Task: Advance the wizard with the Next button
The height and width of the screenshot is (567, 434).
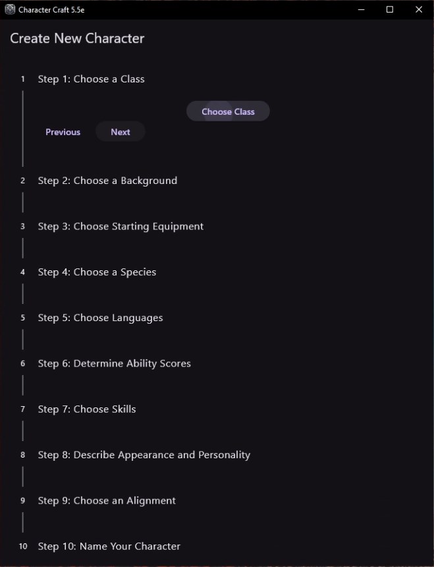Action: point(121,131)
